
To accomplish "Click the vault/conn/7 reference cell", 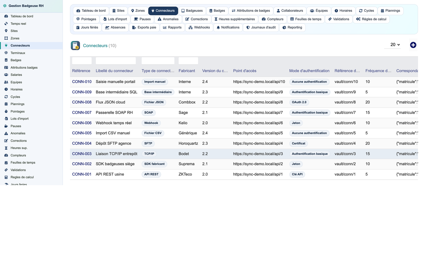I will point(345,113).
